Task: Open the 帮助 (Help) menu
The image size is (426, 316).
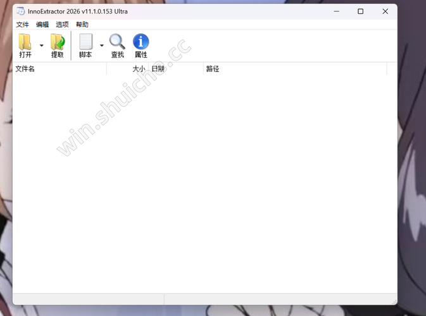Action: pyautogui.click(x=82, y=25)
